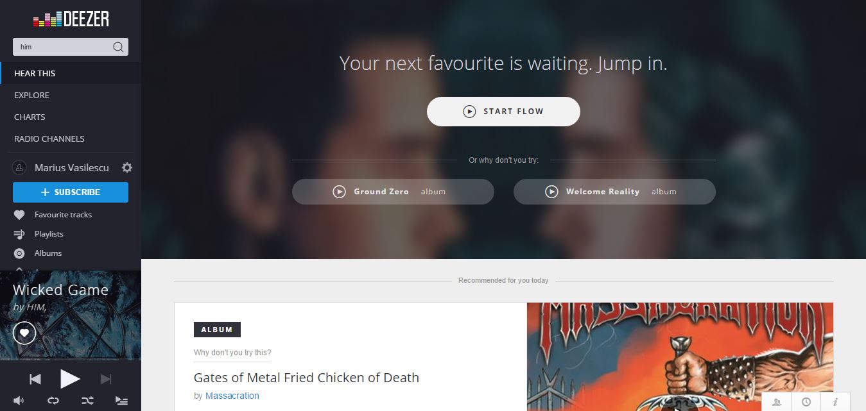
Task: Click the search magnifier icon
Action: click(x=118, y=47)
